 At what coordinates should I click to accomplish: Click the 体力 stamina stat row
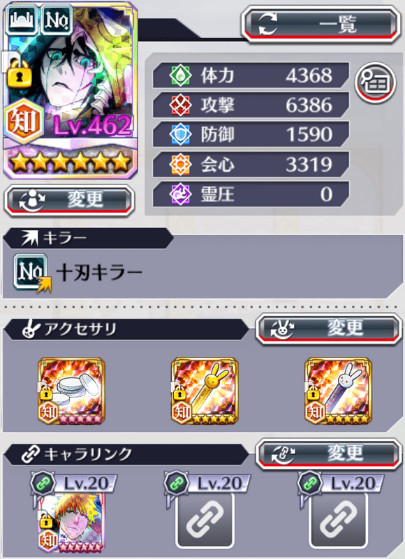pyautogui.click(x=251, y=75)
